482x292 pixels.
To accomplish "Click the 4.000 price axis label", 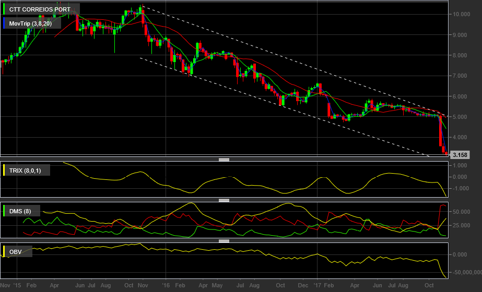I will pyautogui.click(x=460, y=137).
